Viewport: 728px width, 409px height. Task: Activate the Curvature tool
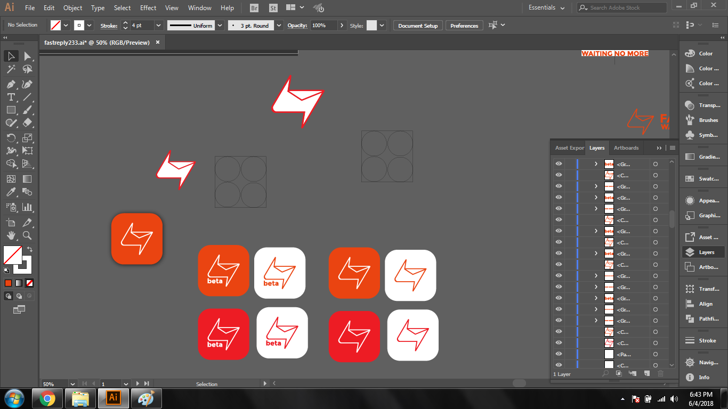27,84
